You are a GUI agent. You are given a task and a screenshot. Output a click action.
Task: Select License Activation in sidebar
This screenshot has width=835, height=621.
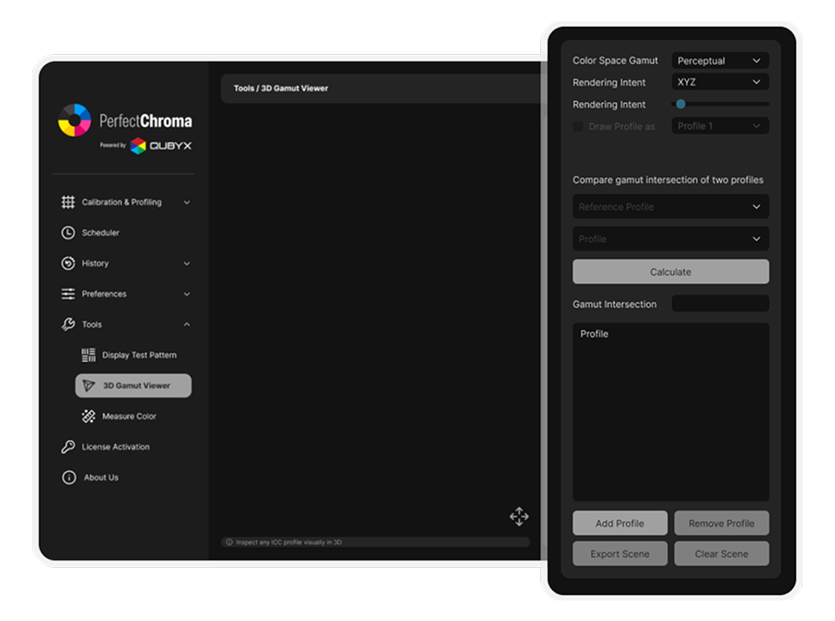click(115, 447)
